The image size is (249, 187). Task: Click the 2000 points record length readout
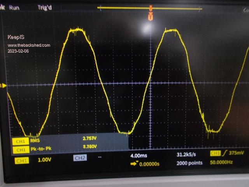tap(189, 163)
